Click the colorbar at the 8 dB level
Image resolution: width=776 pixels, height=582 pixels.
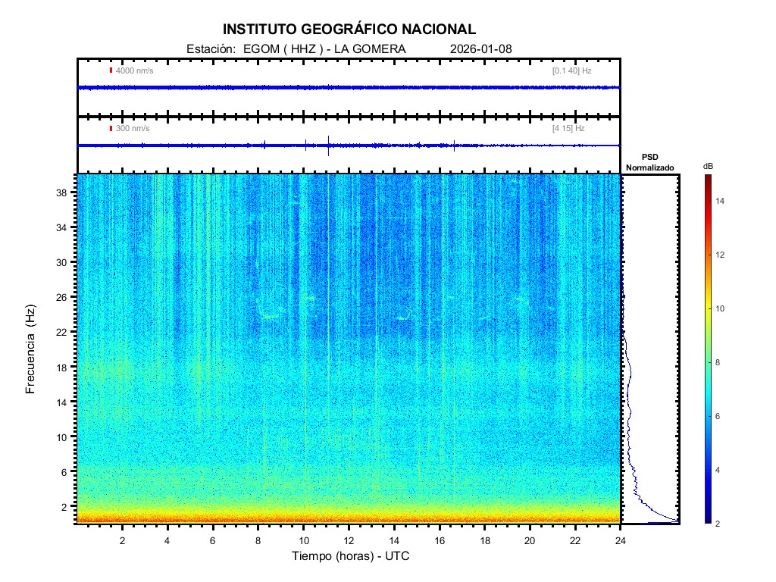[707, 363]
